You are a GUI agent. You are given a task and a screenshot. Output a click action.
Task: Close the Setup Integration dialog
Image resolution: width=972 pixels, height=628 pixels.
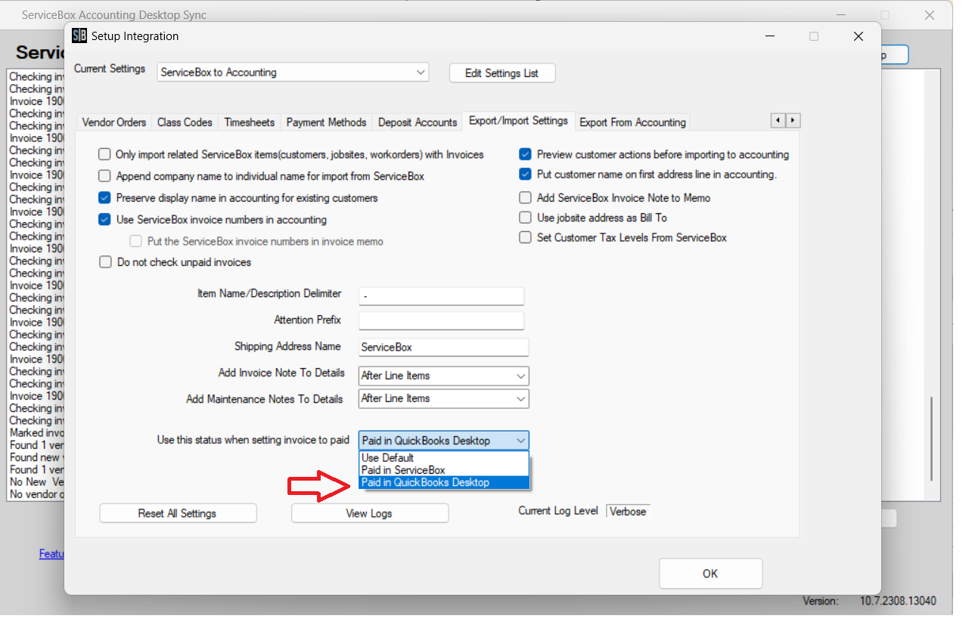(858, 36)
